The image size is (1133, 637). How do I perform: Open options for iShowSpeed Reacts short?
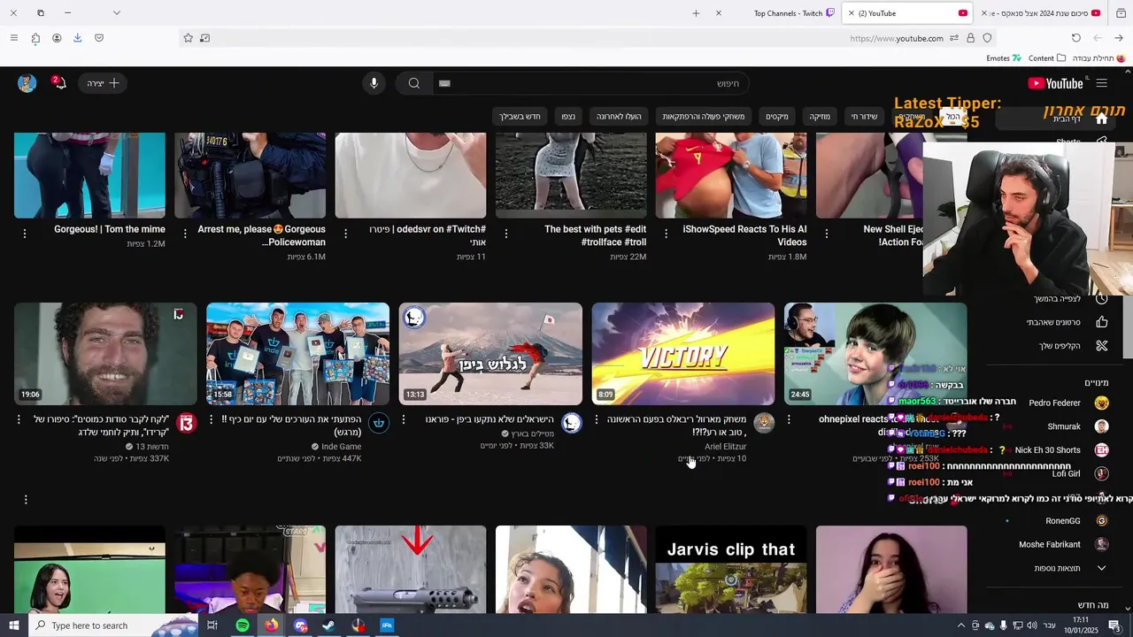tap(666, 234)
